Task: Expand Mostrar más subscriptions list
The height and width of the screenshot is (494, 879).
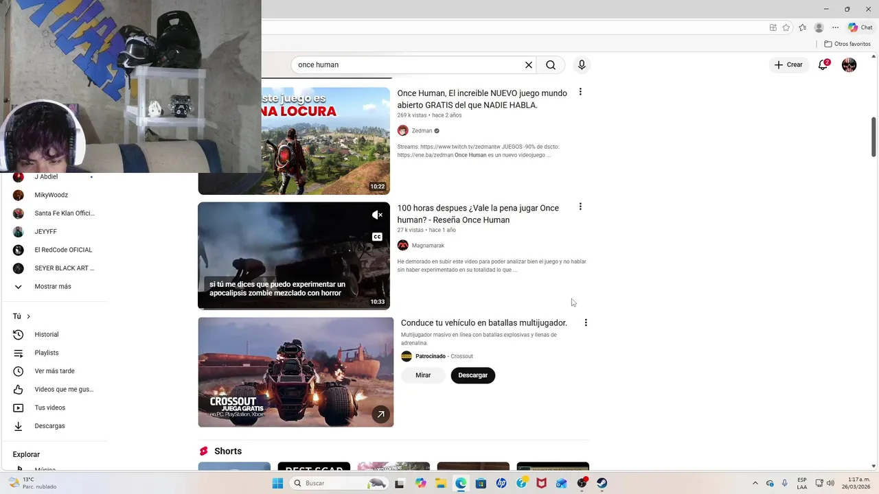Action: point(54,287)
